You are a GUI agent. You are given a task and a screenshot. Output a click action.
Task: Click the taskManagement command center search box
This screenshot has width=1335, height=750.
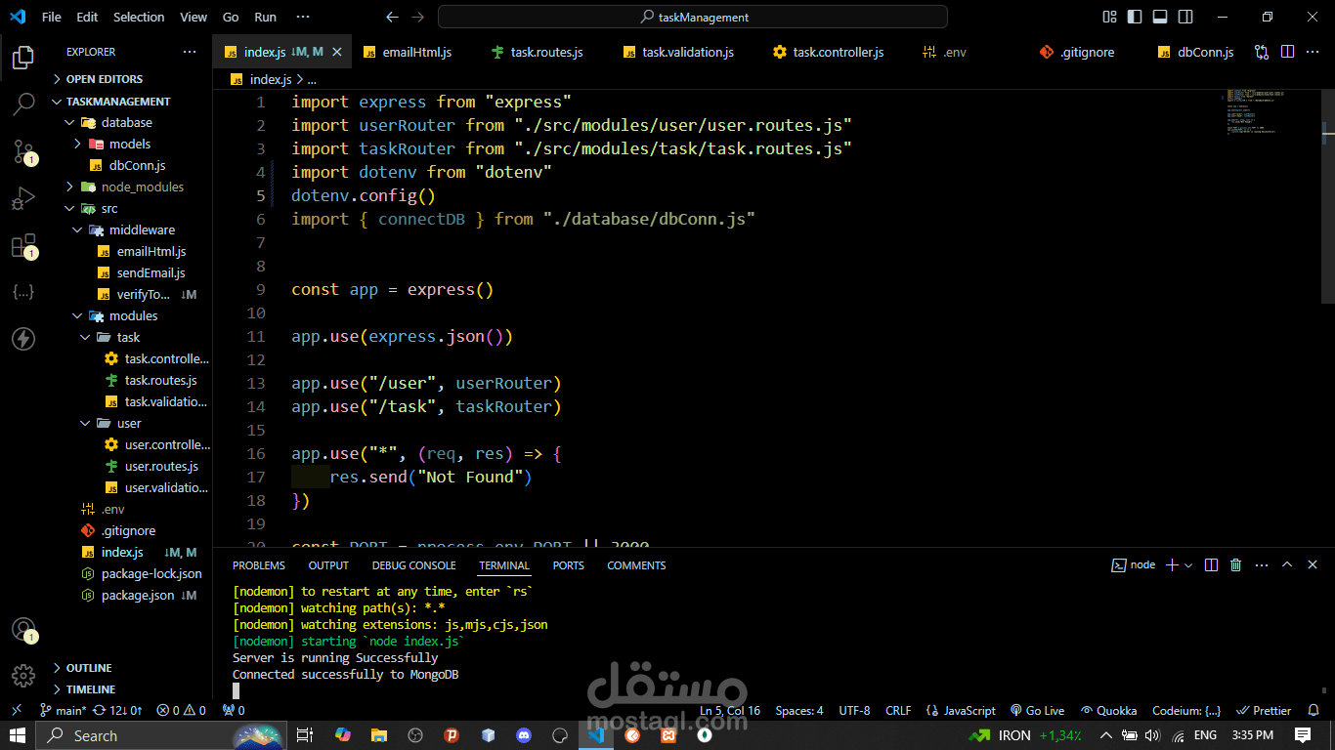tap(693, 17)
